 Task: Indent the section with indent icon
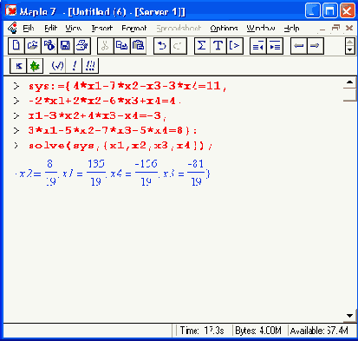[x=275, y=46]
